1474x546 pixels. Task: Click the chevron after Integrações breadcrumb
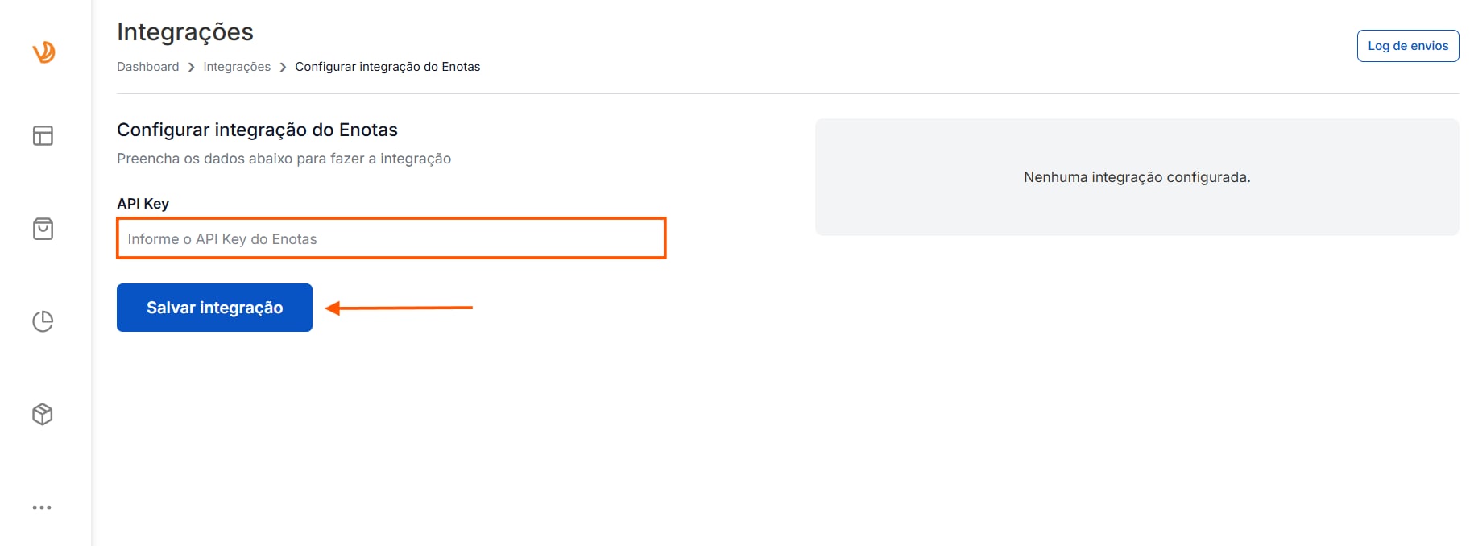click(x=284, y=68)
